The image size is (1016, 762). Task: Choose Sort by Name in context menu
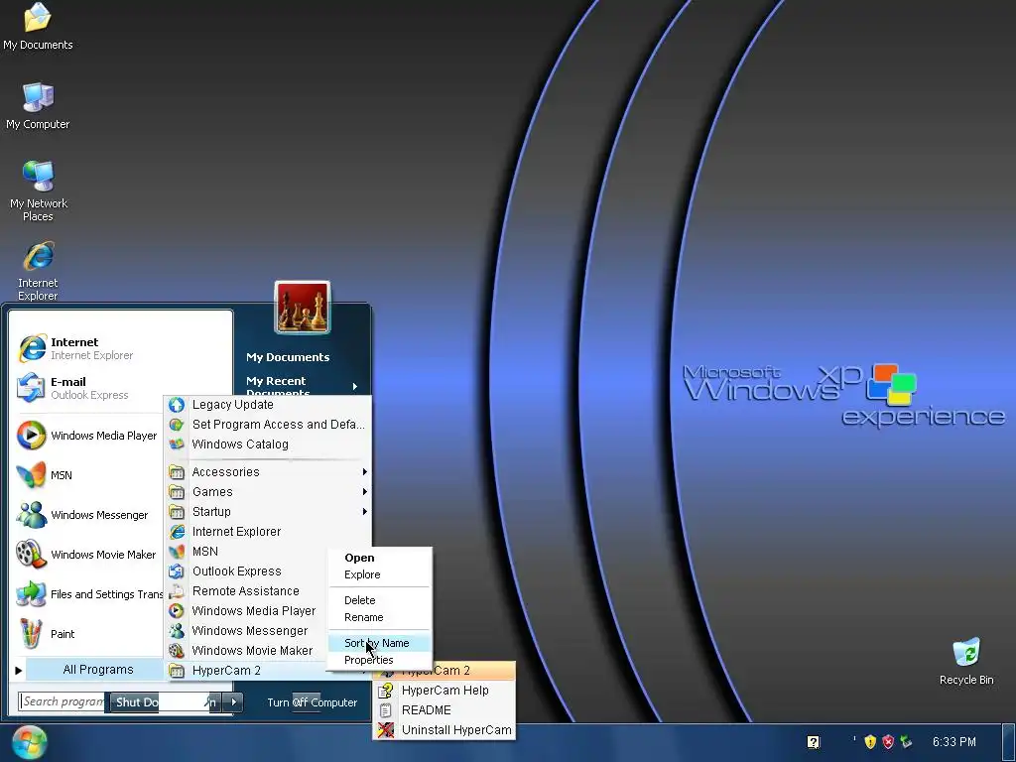379,643
